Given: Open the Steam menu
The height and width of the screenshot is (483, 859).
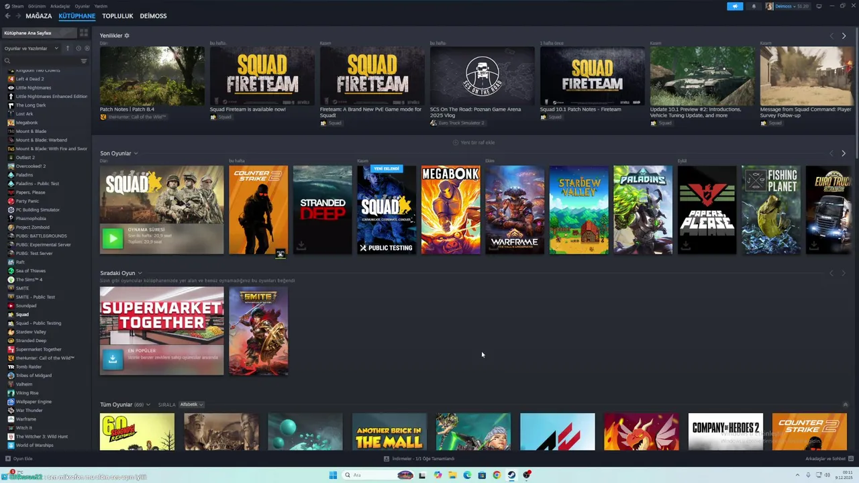Looking at the screenshot, I should coord(17,6).
